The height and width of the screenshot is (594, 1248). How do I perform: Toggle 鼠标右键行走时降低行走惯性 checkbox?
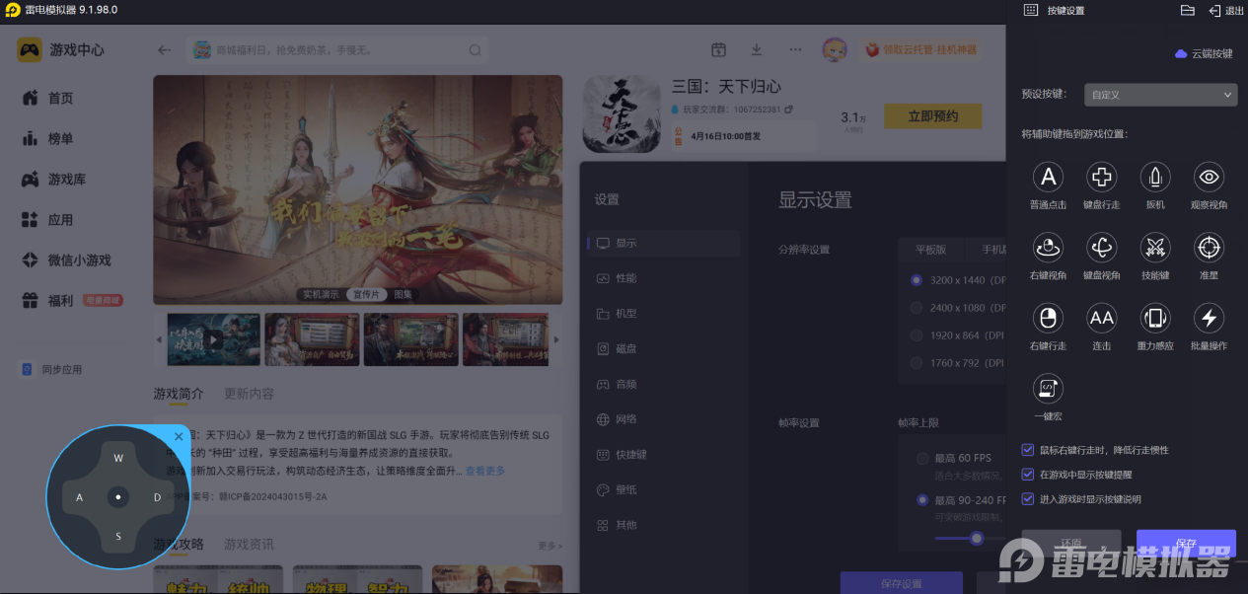(x=1028, y=450)
